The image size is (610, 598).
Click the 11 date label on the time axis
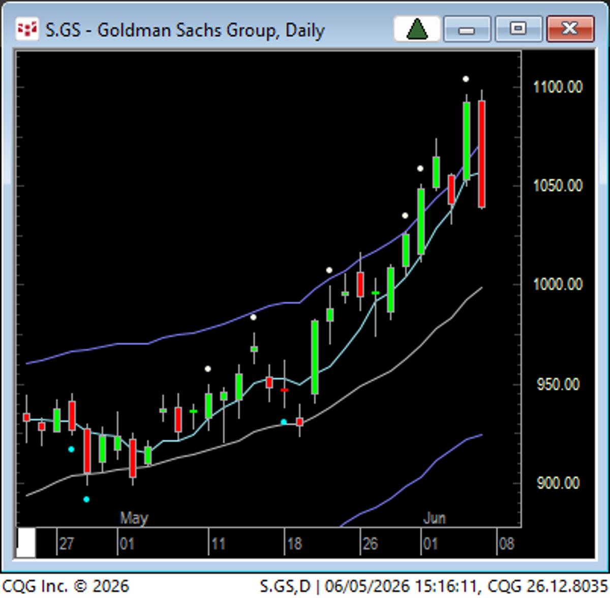[x=218, y=544]
